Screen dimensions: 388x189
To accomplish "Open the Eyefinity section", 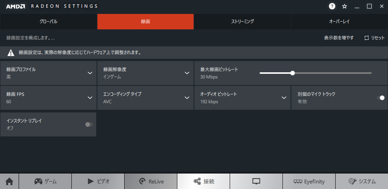I will [309, 181].
